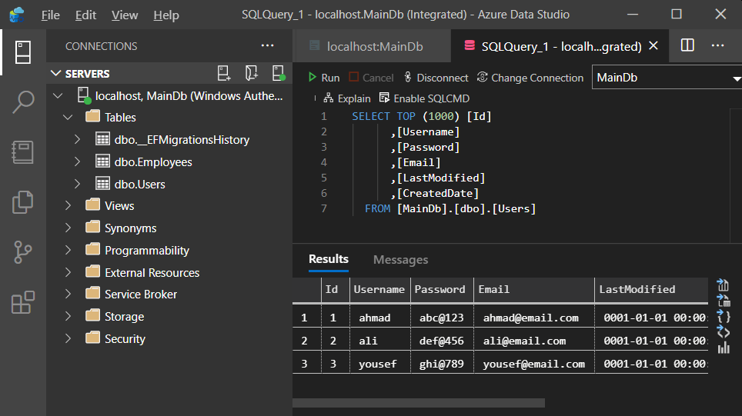Click the Explain query plan button
The image size is (742, 416).
click(x=347, y=98)
